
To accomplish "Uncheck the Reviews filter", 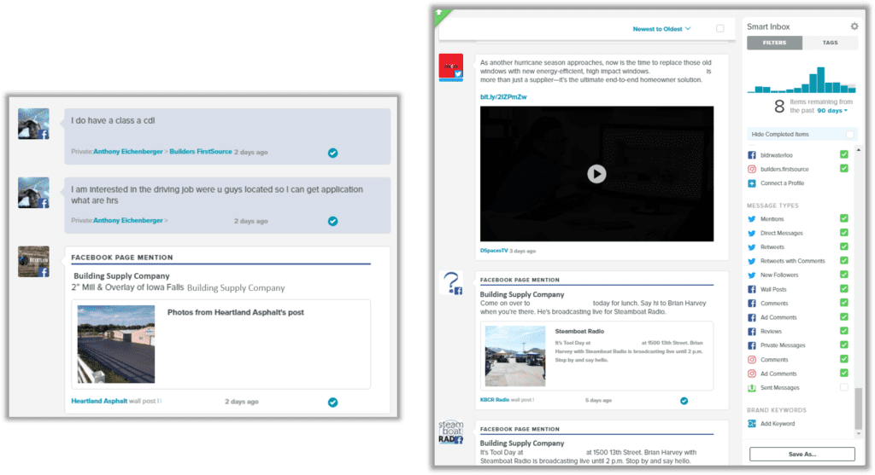I will [843, 330].
